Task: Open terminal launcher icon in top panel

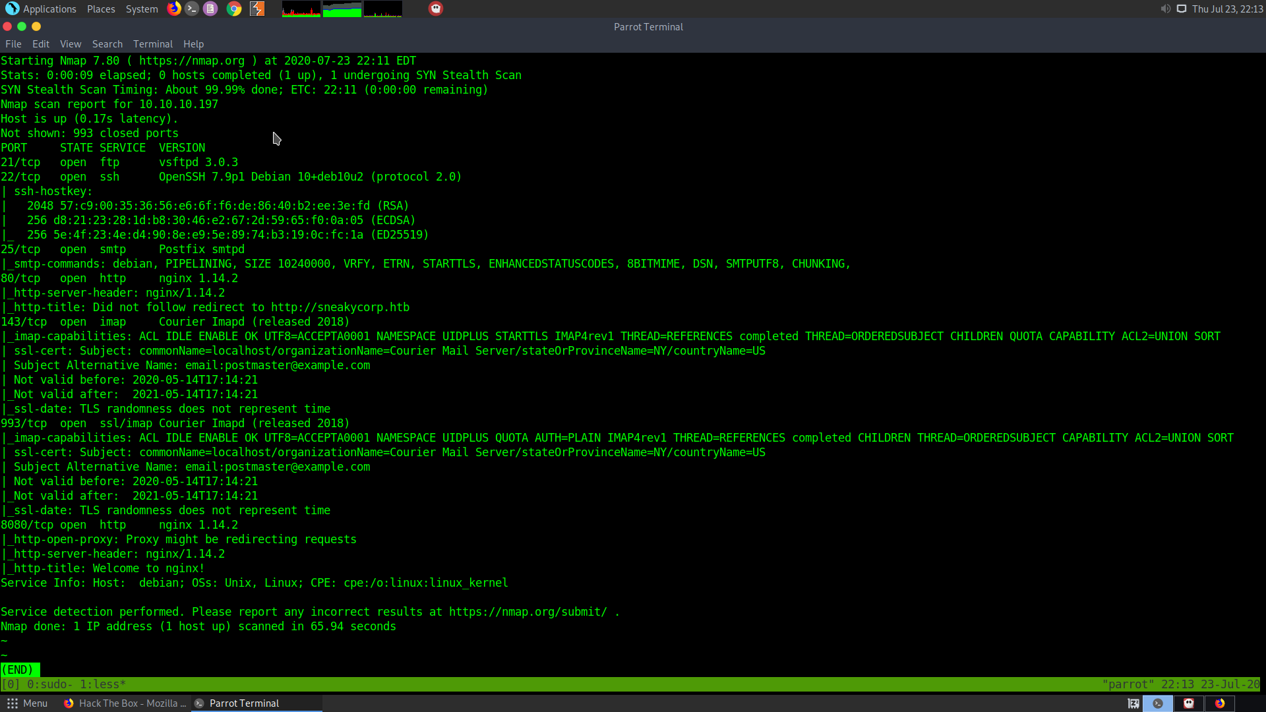Action: [x=192, y=9]
